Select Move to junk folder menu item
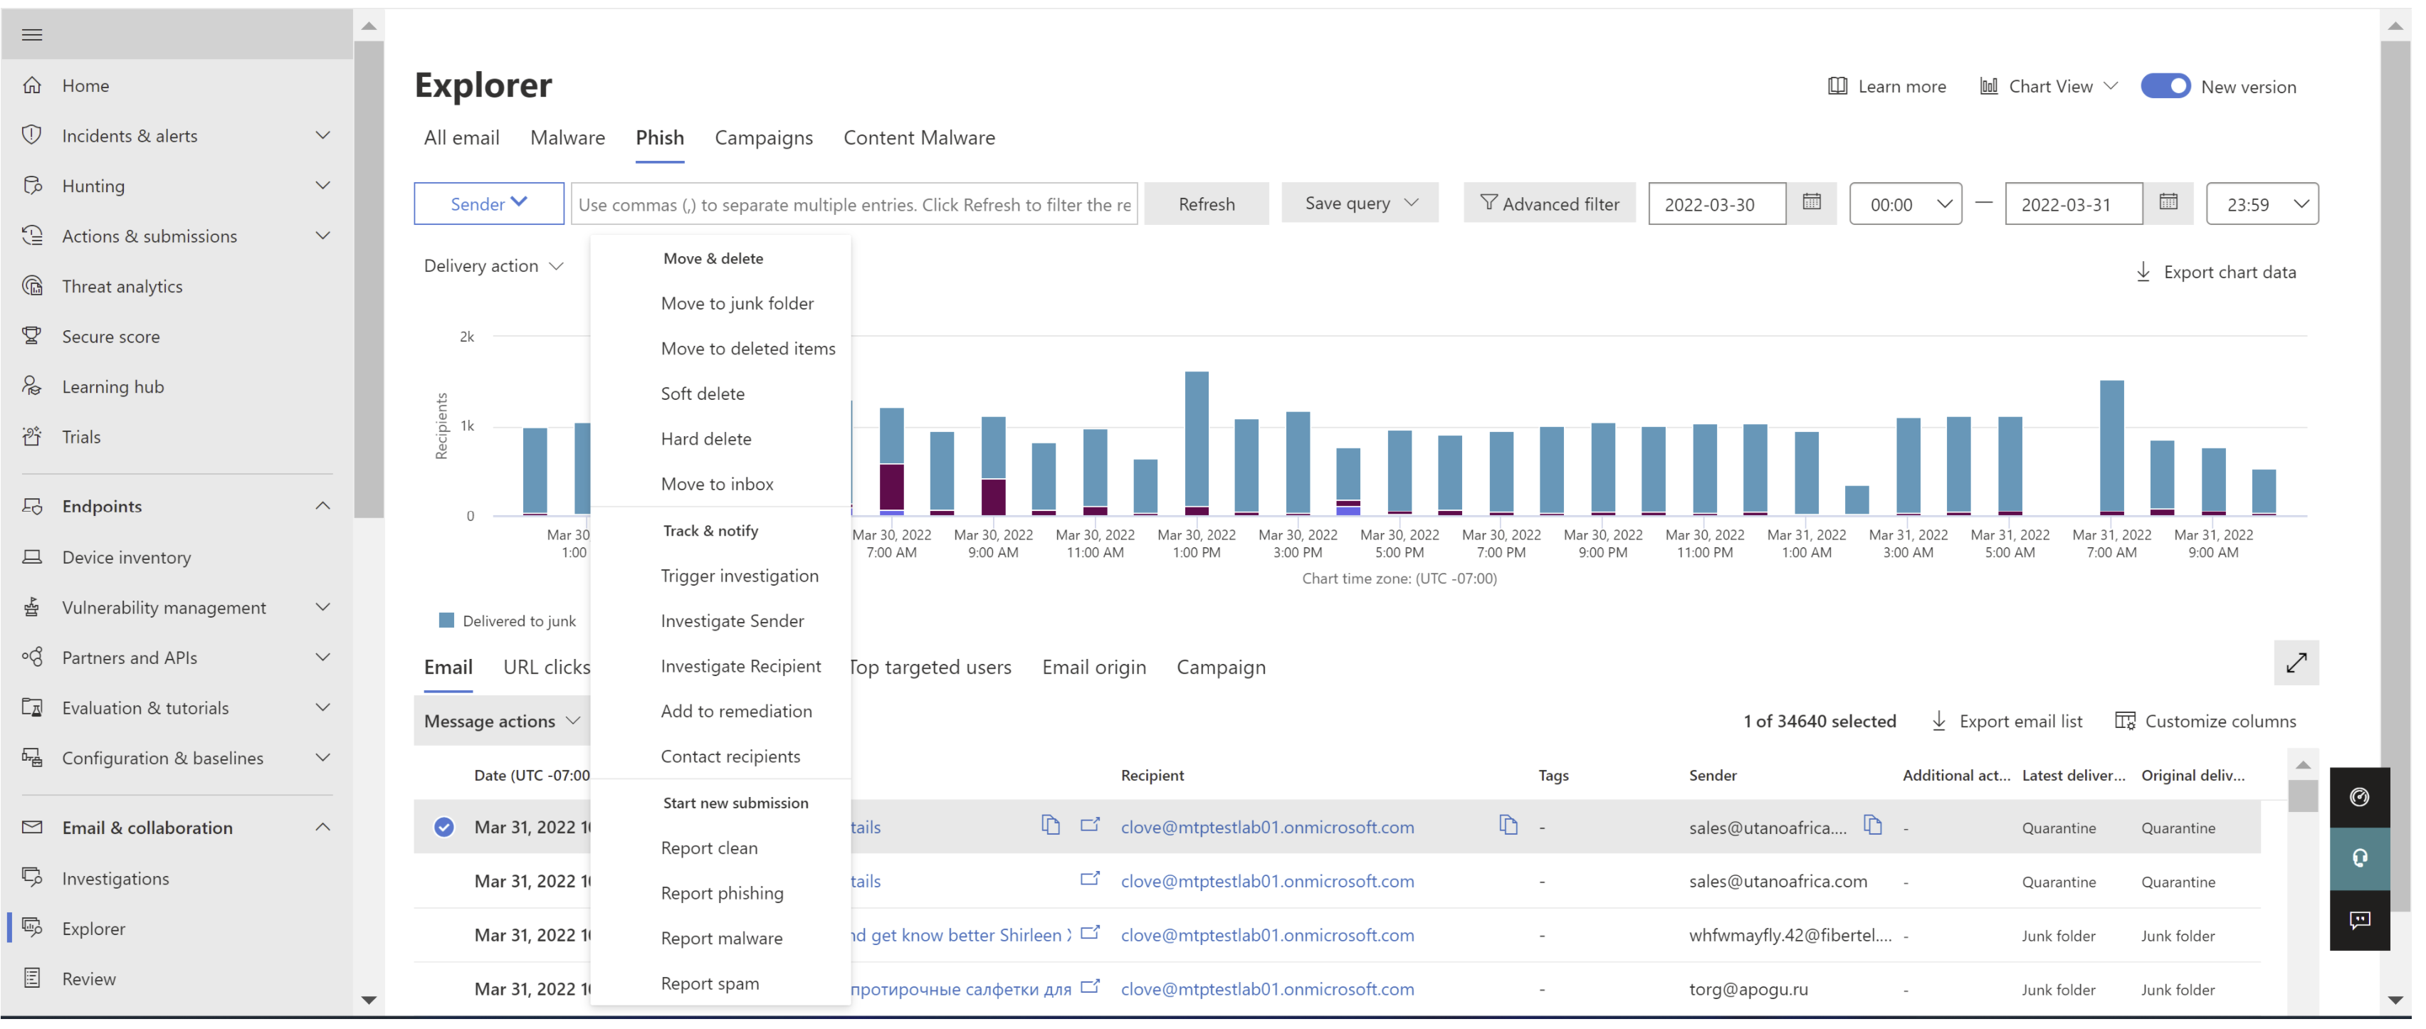The height and width of the screenshot is (1029, 2426). point(737,303)
